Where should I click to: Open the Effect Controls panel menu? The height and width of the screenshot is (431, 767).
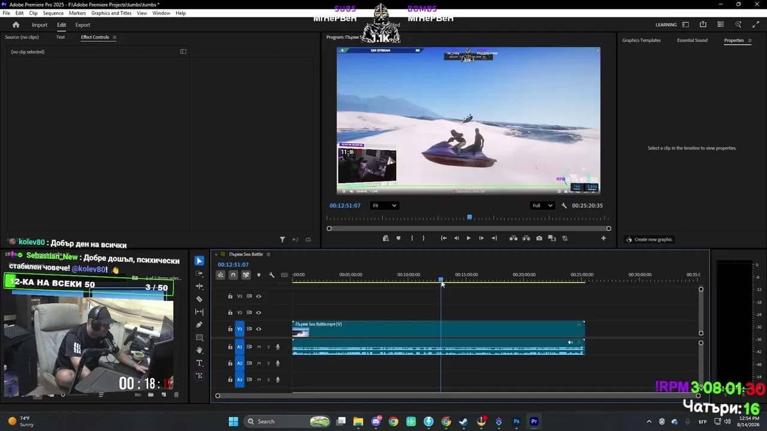coord(114,37)
